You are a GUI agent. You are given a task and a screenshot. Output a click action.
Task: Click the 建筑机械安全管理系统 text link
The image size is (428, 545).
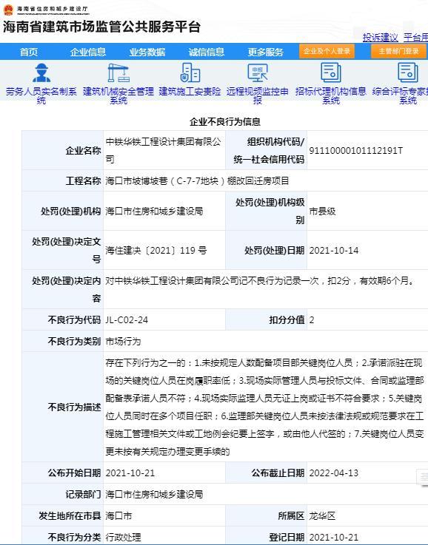(118, 95)
